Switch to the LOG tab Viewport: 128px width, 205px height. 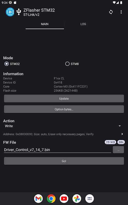click(83, 24)
